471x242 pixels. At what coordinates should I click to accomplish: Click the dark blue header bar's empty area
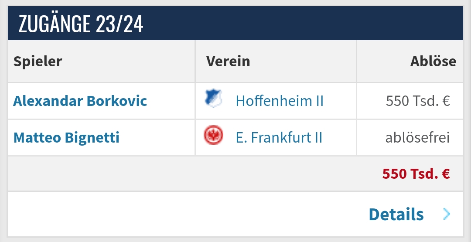300,23
